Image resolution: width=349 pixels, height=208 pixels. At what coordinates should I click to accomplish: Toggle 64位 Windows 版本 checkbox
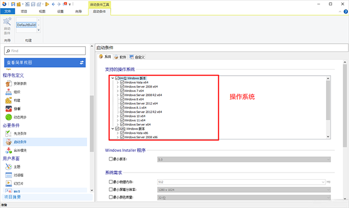click(x=117, y=78)
